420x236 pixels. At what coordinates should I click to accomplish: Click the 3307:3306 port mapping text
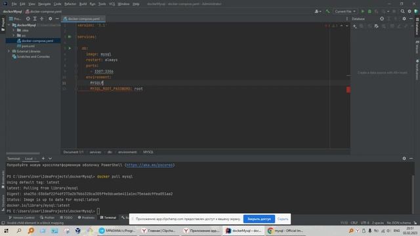(x=104, y=71)
